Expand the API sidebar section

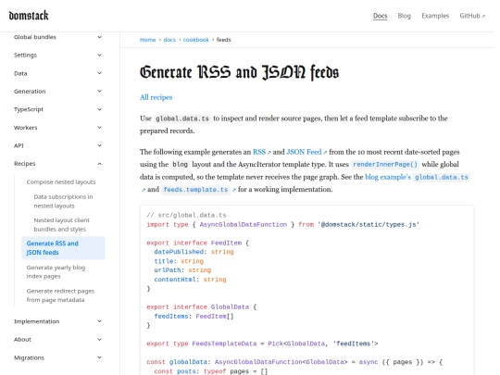57,145
